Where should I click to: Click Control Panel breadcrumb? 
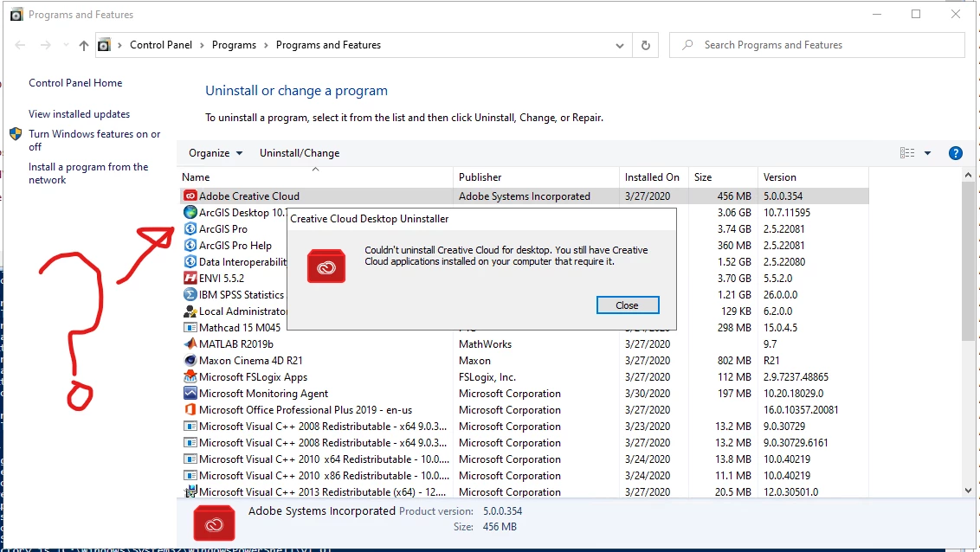pyautogui.click(x=161, y=45)
